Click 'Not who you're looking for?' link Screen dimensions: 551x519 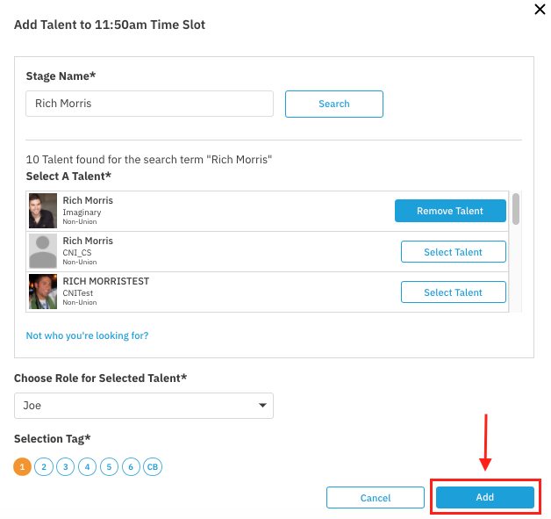(x=87, y=335)
